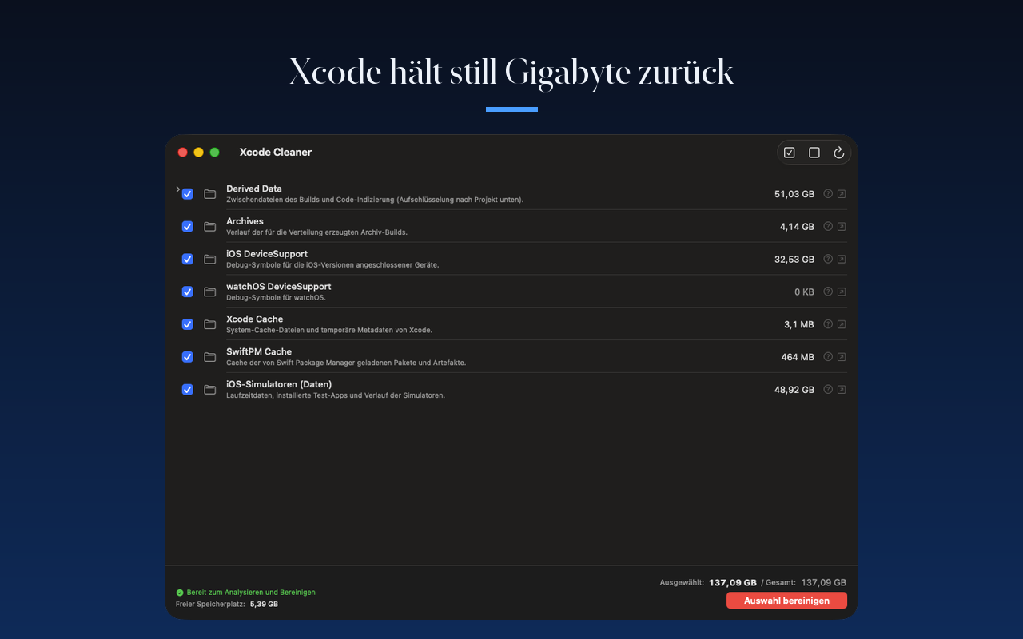Open SwiftPM Cache location arrow icon
Viewport: 1023px width, 639px height.
(842, 357)
